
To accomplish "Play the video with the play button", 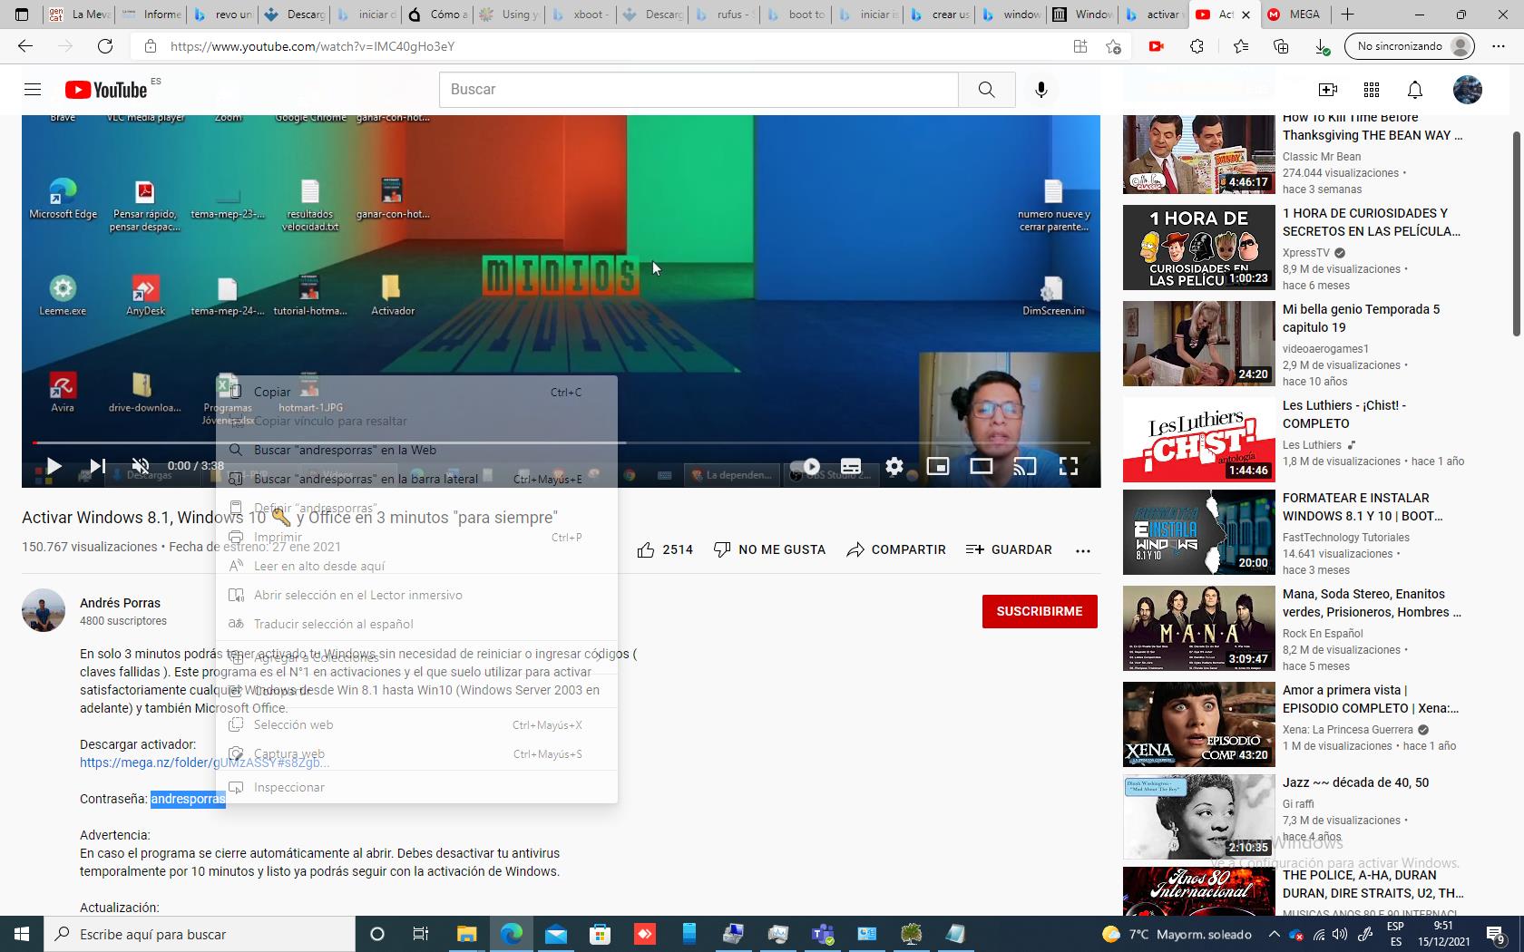I will 54,466.
